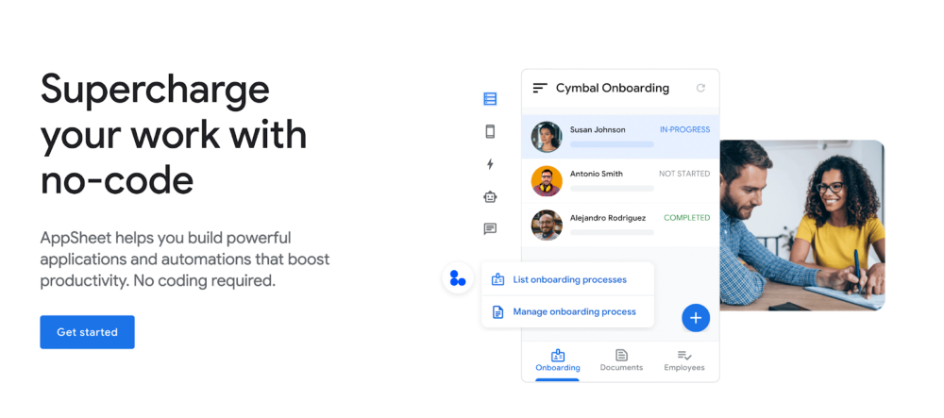
Task: Click the Supercharge your work headline
Action: pyautogui.click(x=174, y=135)
